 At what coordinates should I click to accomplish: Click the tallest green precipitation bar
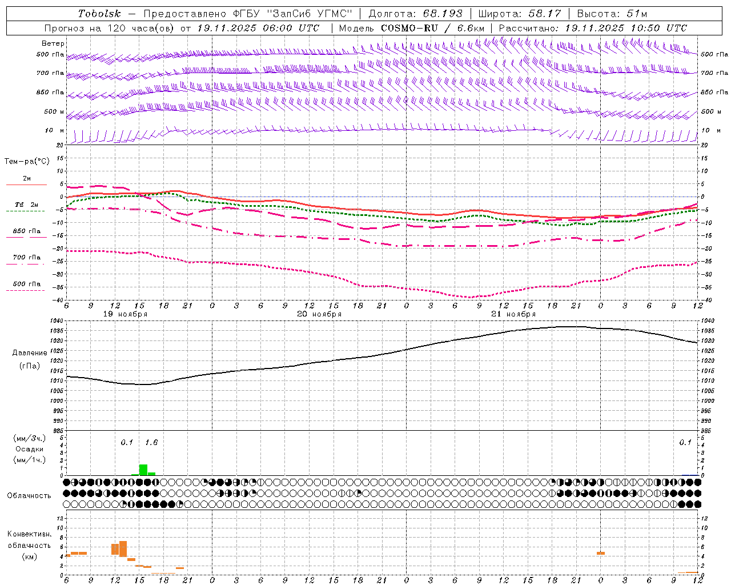[x=143, y=470]
